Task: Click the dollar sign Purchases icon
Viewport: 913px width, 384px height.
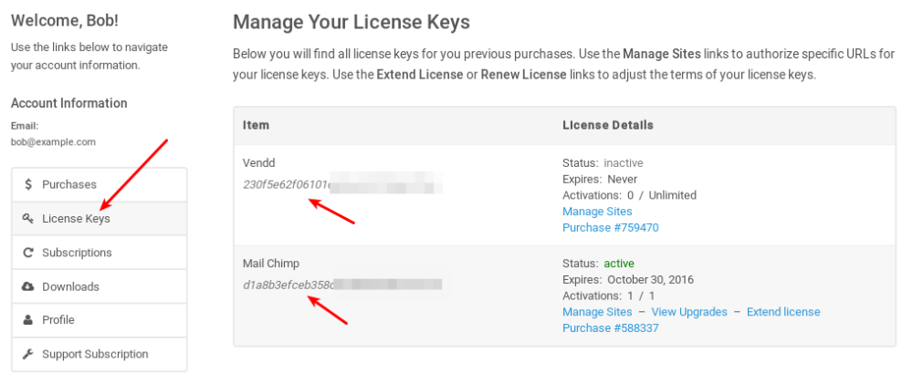Action: (x=28, y=185)
